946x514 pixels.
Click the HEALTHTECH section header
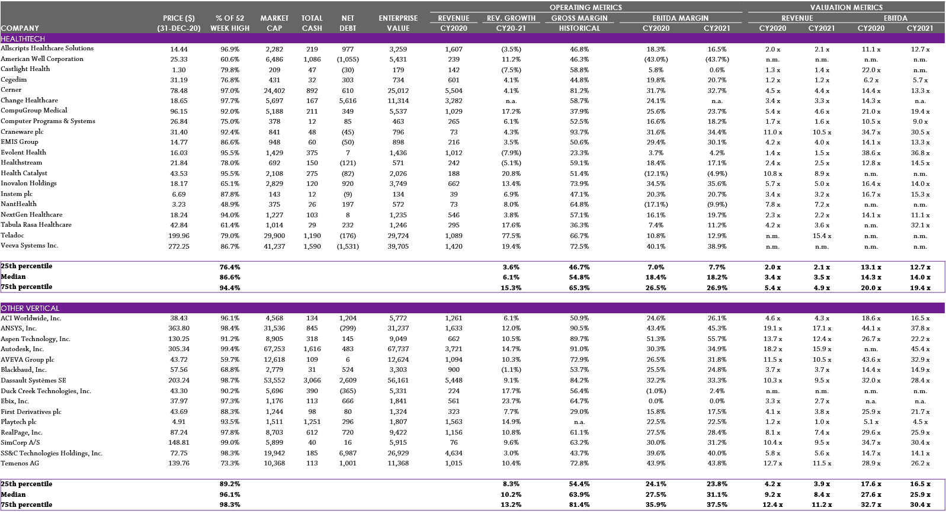click(472, 38)
